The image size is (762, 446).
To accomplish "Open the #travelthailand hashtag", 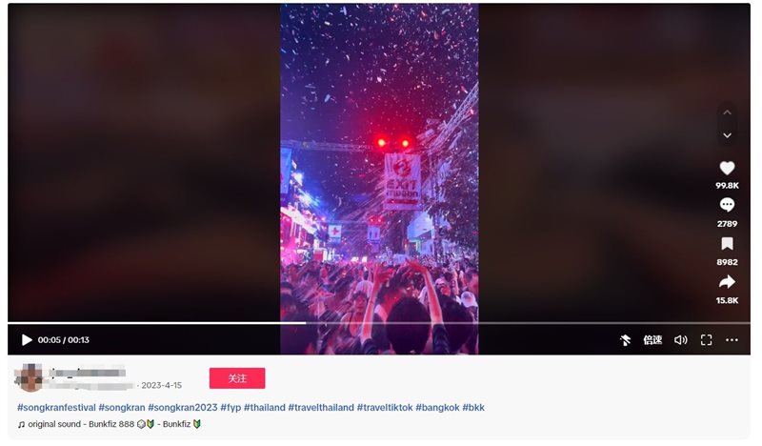I will tap(321, 408).
